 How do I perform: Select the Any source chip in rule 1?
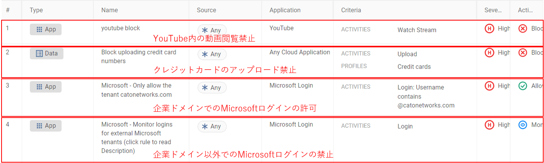tap(212, 30)
